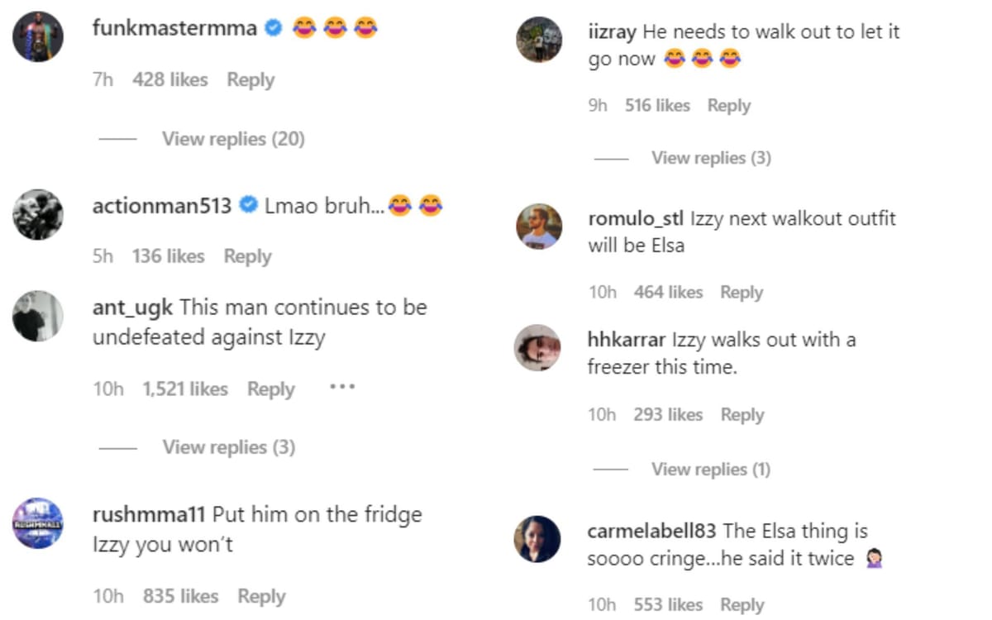Screen dimensions: 992x620
Task: Show the 3 replies to ant_ugk's comment
Action: tap(229, 446)
